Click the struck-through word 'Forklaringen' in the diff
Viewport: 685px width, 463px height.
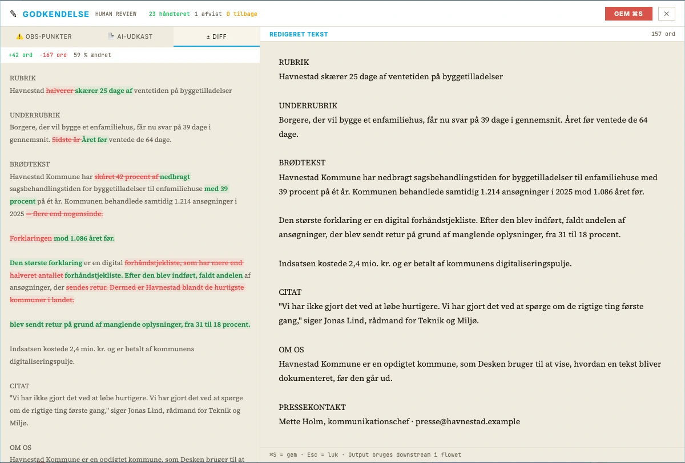[x=31, y=238]
